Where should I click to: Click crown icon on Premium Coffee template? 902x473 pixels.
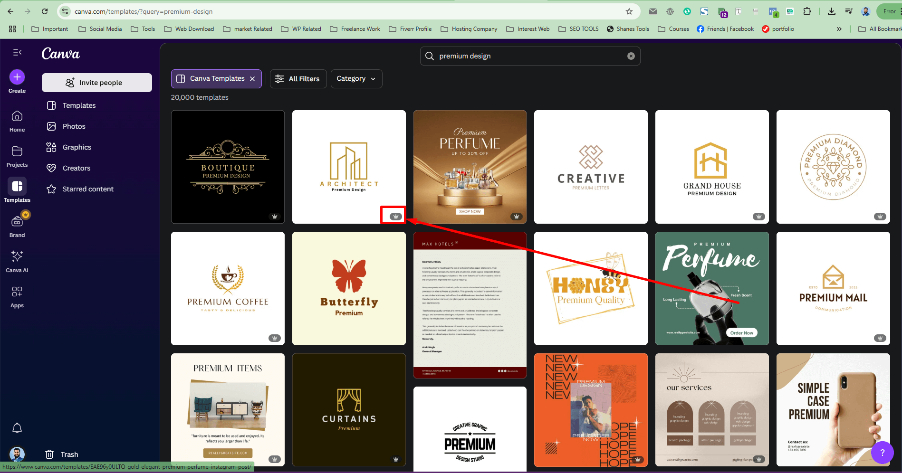tap(275, 338)
